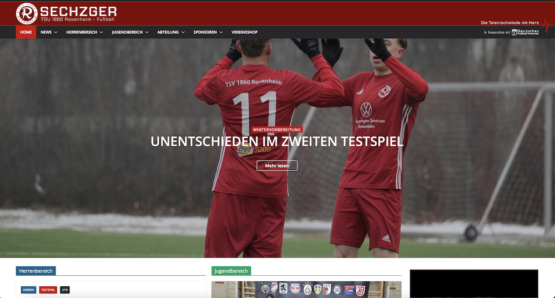Click the black banner block in sidebar
555x298 pixels.
474,284
